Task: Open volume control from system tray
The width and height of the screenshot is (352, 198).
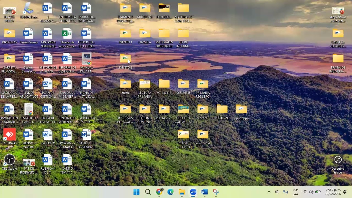Action: pos(311,192)
